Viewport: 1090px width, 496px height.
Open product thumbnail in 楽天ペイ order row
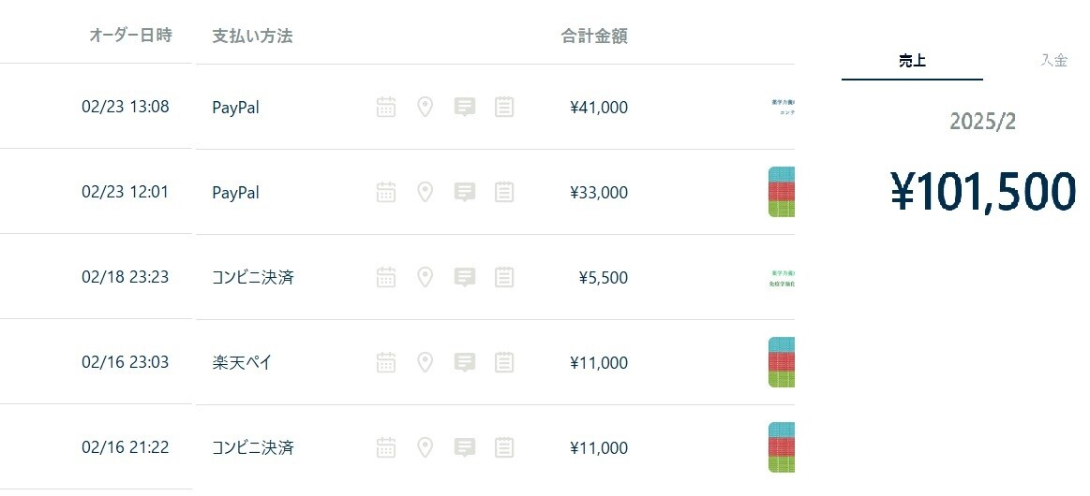click(x=782, y=362)
